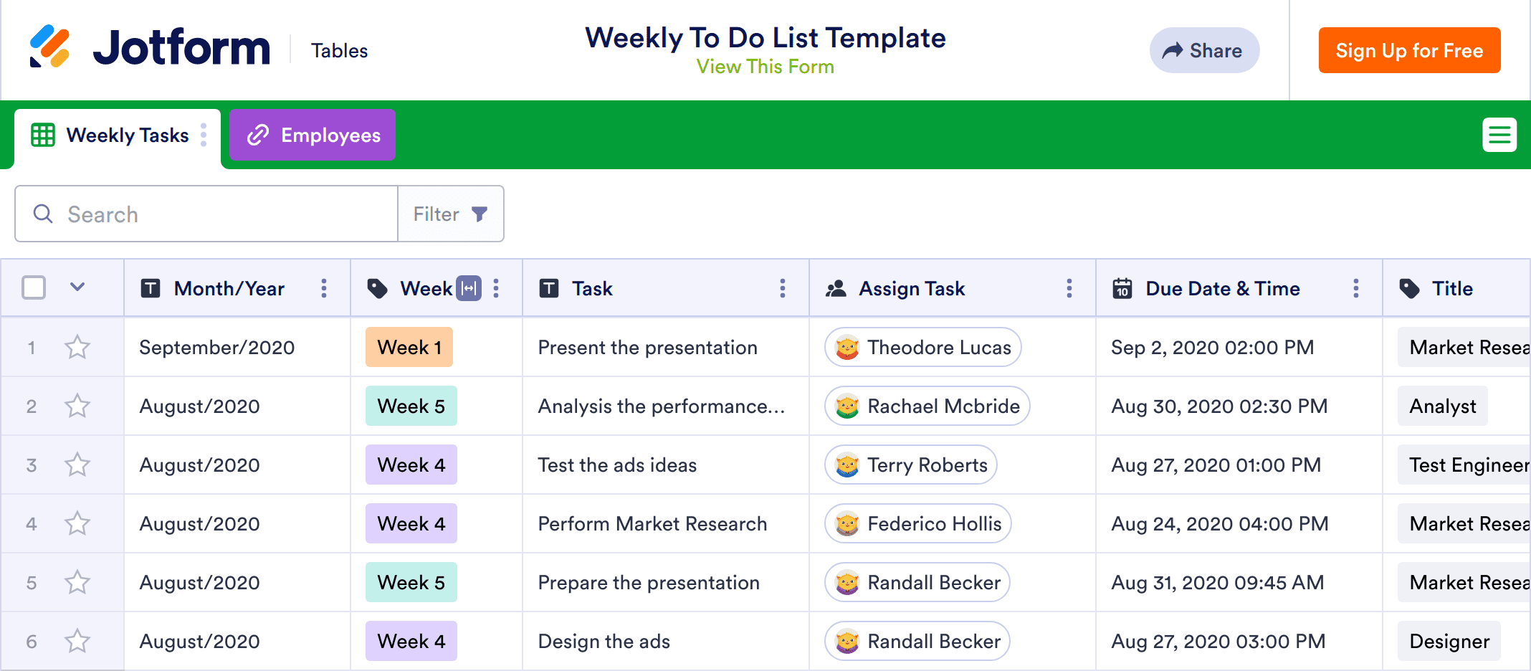Viewport: 1531px width, 671px height.
Task: Open the green hamburger menu icon
Action: click(1499, 135)
